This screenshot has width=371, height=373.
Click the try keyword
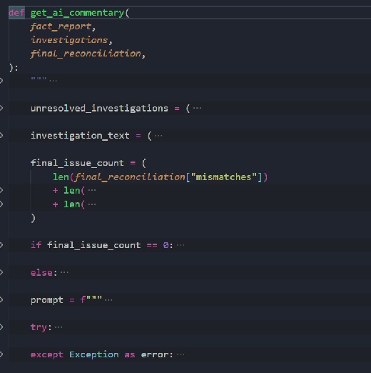click(x=39, y=327)
